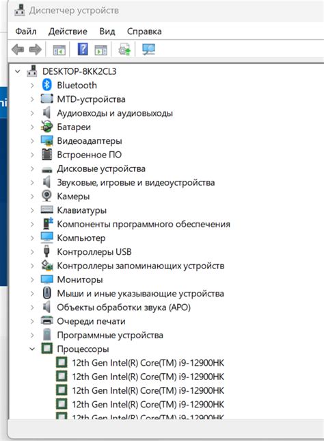Click the Контроллеры USB plug icon

pyautogui.click(x=46, y=251)
